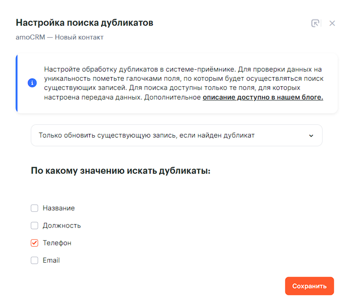The image size is (349, 305).
Task: Uncheck the Телефон checkbox
Action: click(x=34, y=243)
